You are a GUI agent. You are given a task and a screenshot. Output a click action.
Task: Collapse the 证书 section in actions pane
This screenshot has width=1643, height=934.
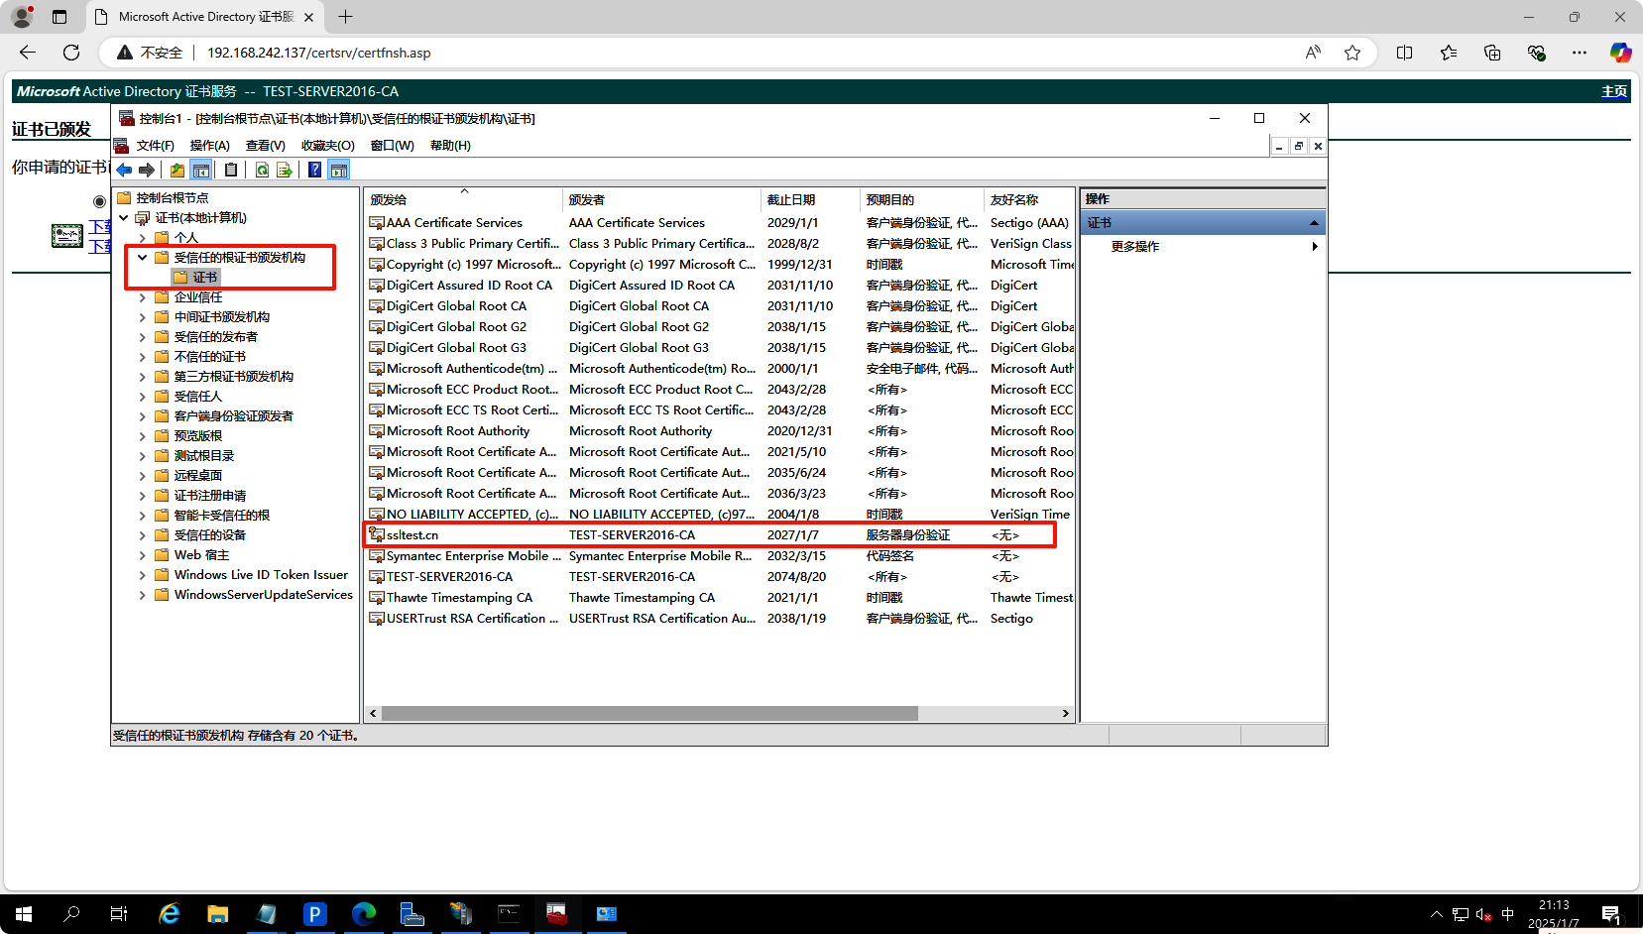[x=1314, y=223]
